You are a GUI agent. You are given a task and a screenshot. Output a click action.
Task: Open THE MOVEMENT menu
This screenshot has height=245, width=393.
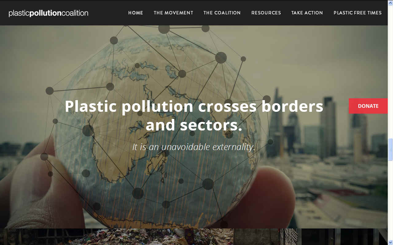[173, 13]
